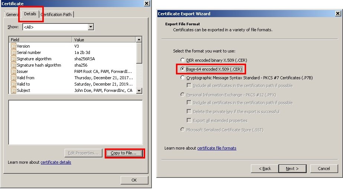Open the Show dropdown list
The image size is (343, 189).
click(91, 27)
